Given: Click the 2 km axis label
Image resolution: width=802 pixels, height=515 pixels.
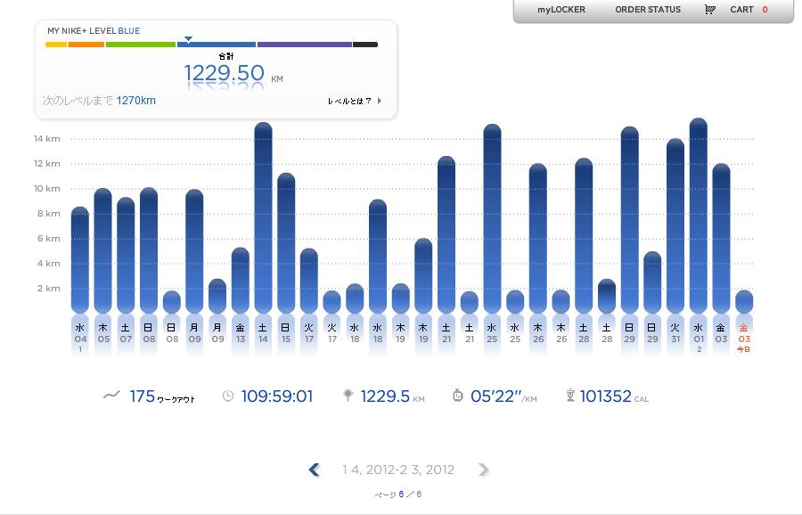Looking at the screenshot, I should pyautogui.click(x=49, y=289).
